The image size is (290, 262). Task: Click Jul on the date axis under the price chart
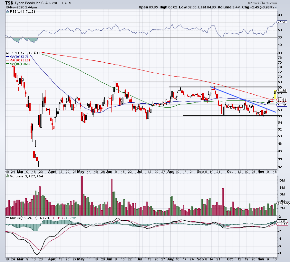pyautogui.click(x=140, y=172)
